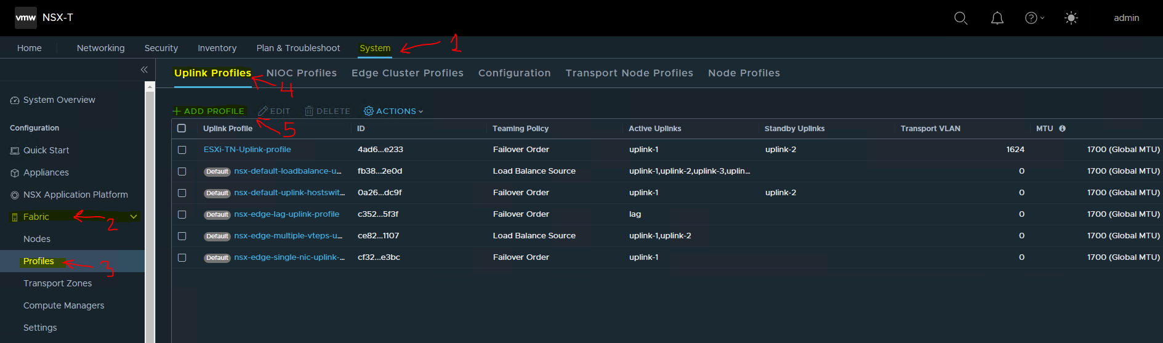Select Nodes in the sidebar
Viewport: 1163px width, 343px height.
(x=37, y=239)
